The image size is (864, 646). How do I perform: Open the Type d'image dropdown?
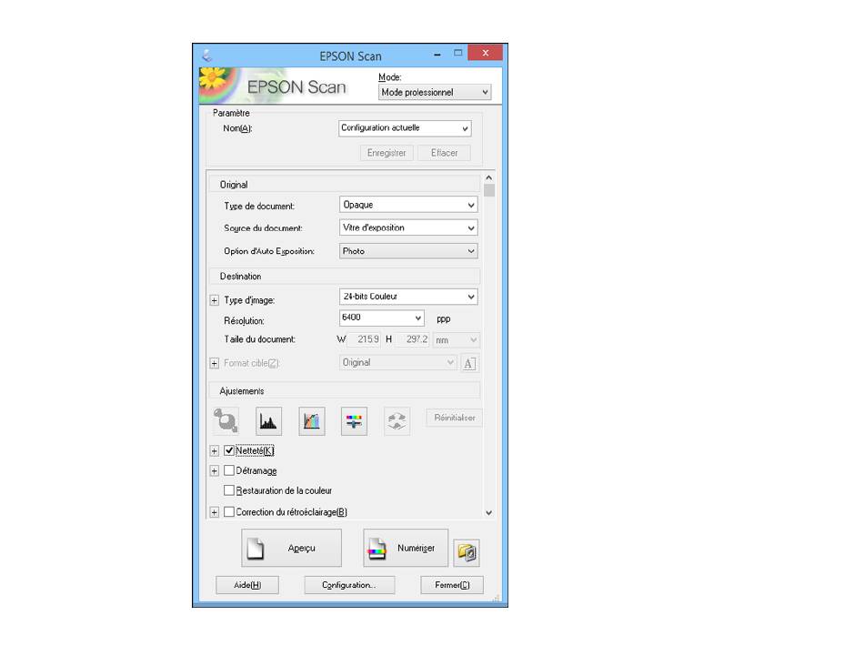coord(408,297)
